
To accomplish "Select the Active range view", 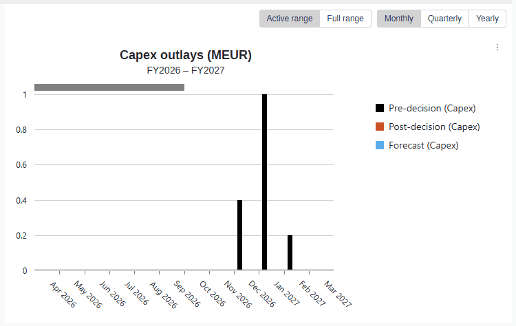I will pos(290,19).
